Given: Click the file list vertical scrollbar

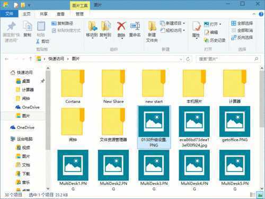Looking at the screenshot, I should pos(262,99).
